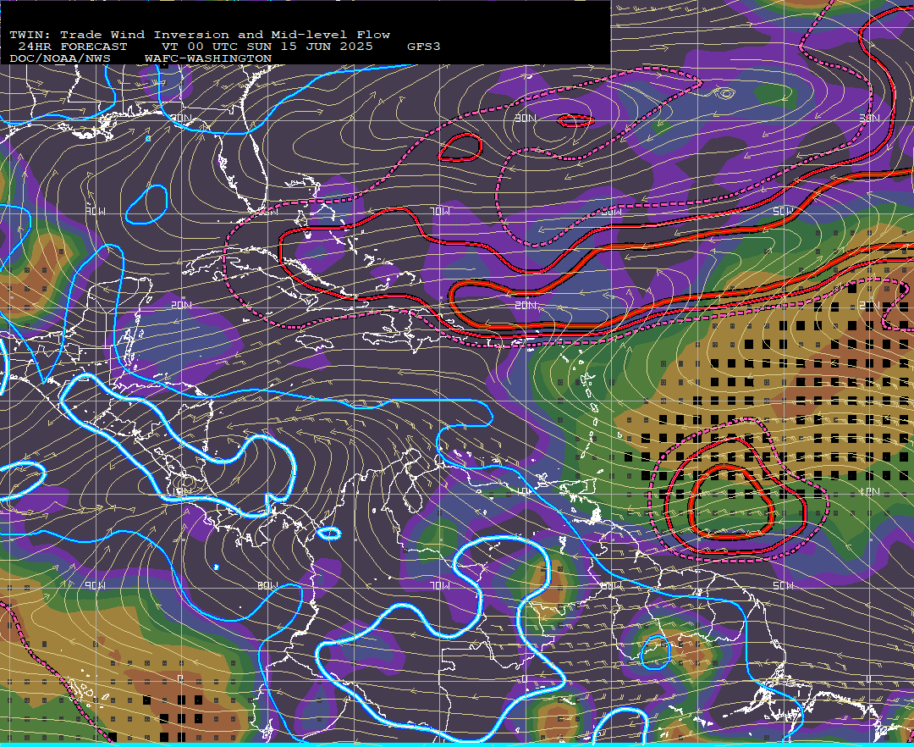Click the 'WAFC-WASHINGTON' header text
Image resolution: width=914 pixels, height=747 pixels.
(208, 59)
